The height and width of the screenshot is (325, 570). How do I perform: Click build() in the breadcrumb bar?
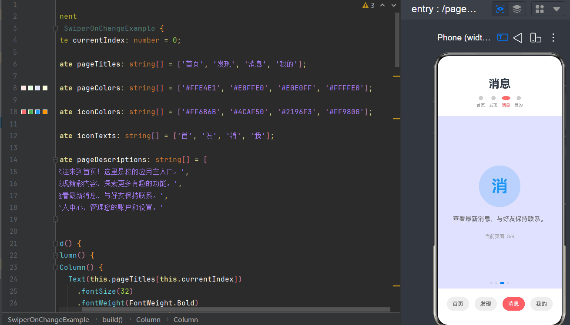[x=113, y=319]
